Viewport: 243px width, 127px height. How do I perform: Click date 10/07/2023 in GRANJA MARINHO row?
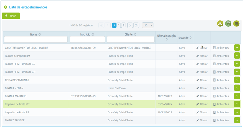[x=165, y=96]
